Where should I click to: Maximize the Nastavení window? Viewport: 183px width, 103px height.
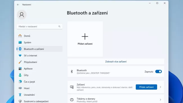pyautogui.click(x=157, y=3)
